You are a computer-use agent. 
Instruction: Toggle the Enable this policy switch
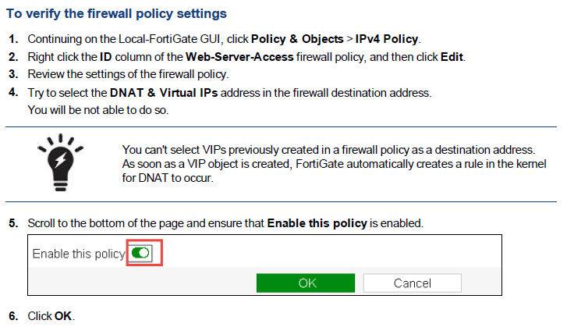tap(141, 253)
